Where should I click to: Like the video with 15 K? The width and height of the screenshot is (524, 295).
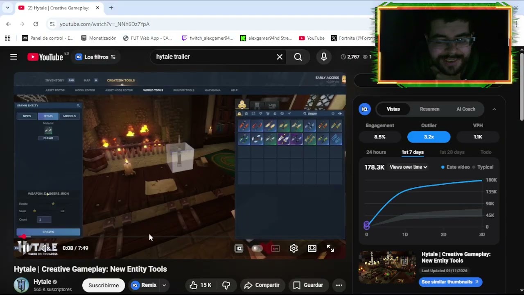pos(200,285)
